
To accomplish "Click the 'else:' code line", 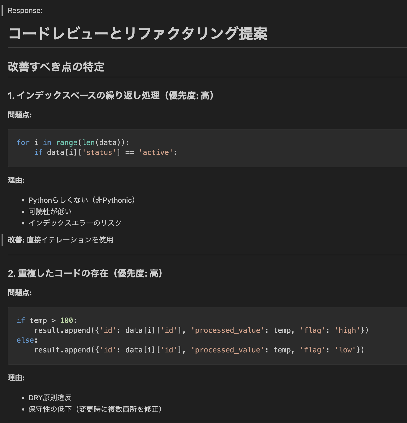I will tap(27, 340).
